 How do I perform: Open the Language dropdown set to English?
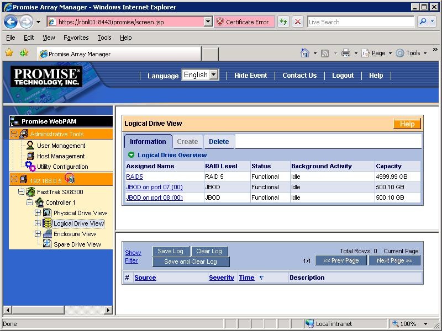pos(201,75)
